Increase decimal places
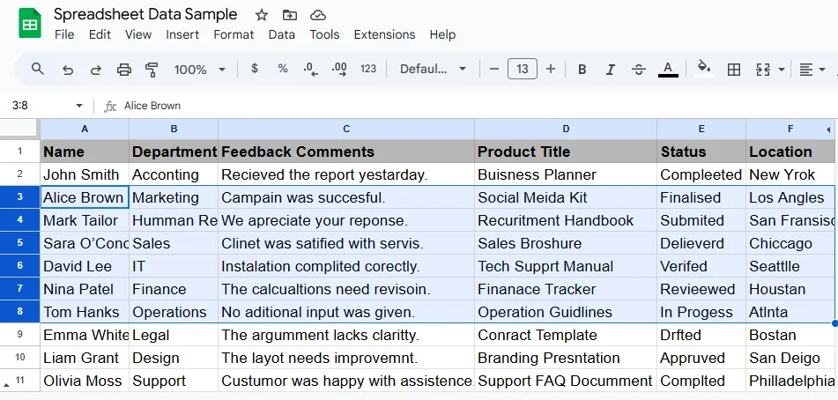838x400 pixels. (x=339, y=69)
